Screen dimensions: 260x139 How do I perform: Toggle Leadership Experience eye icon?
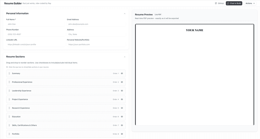(x=122, y=91)
